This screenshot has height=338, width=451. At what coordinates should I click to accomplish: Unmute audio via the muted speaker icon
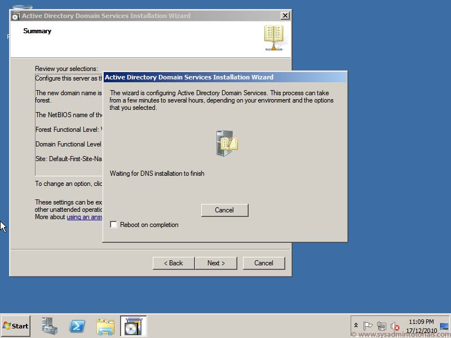(x=395, y=326)
